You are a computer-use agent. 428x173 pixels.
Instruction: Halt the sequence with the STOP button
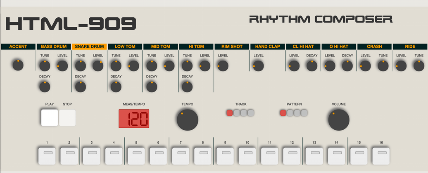point(67,118)
